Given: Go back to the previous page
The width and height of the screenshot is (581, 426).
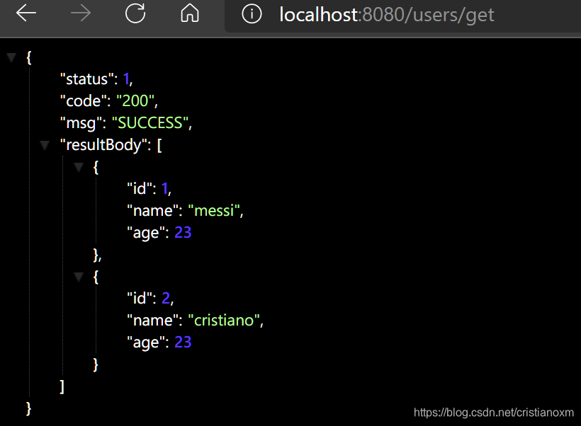Looking at the screenshot, I should point(26,13).
